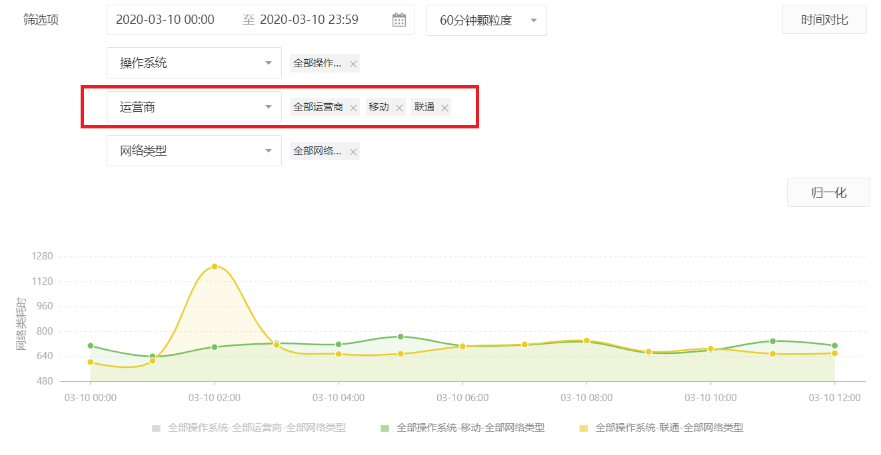Toggle the 全部运营商 legend series

click(249, 428)
